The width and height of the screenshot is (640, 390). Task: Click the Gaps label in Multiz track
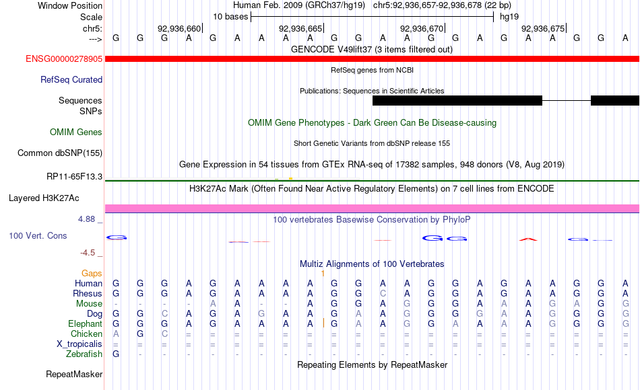(92, 273)
